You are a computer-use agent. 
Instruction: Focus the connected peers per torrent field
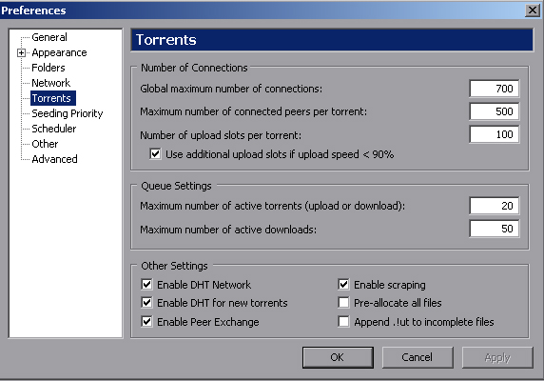click(x=494, y=111)
